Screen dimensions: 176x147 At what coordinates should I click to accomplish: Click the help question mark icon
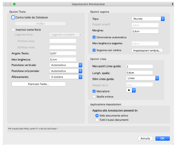point(172,4)
